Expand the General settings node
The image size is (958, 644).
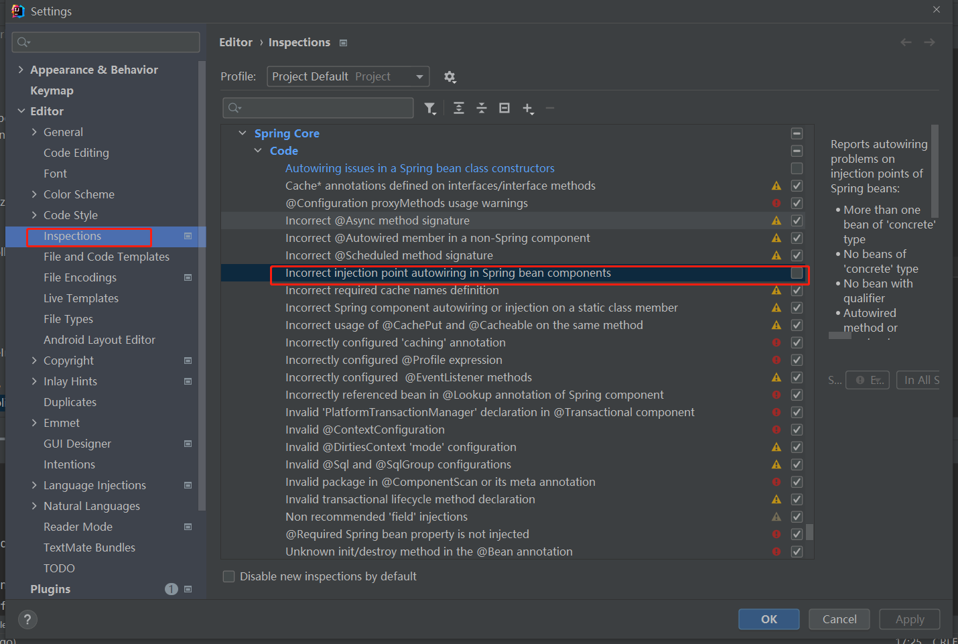(x=34, y=132)
